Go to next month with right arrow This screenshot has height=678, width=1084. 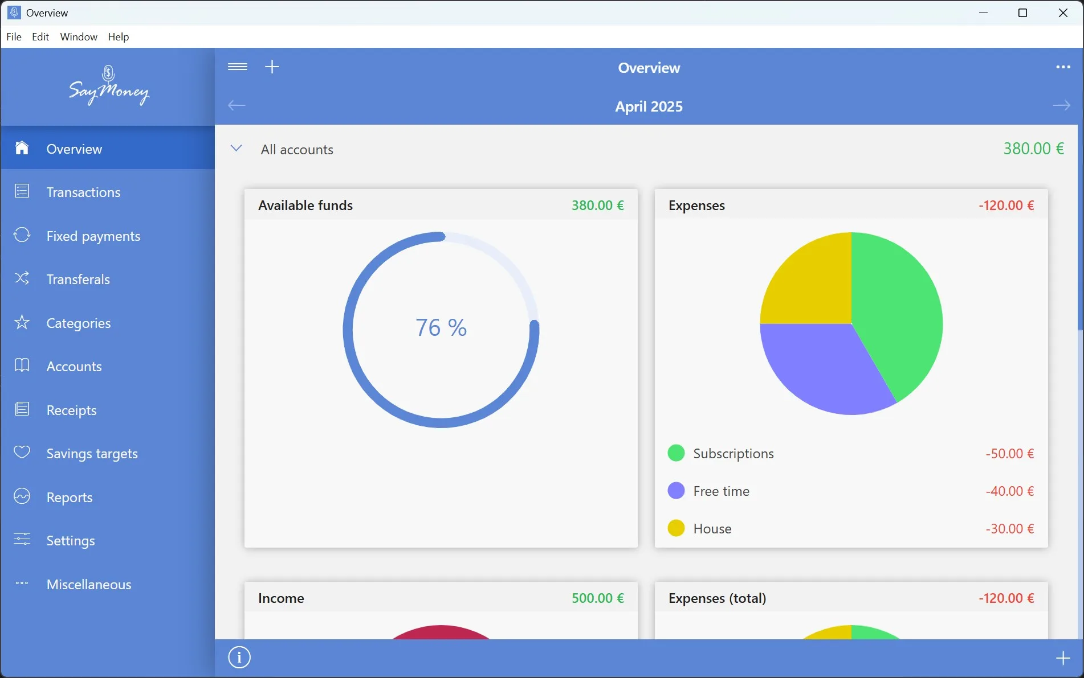(x=1061, y=105)
